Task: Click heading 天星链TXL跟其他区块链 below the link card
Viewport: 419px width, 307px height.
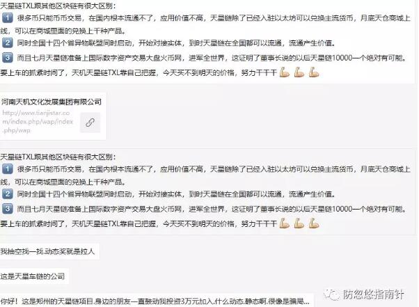Action: [x=58, y=157]
